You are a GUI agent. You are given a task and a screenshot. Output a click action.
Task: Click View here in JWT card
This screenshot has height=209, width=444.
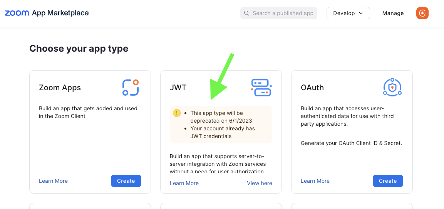click(x=260, y=183)
